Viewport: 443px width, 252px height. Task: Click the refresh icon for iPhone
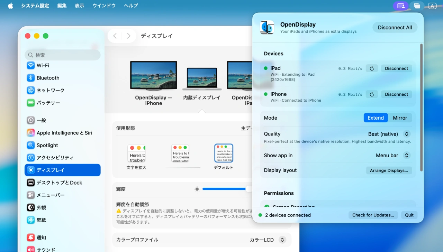tap(372, 94)
